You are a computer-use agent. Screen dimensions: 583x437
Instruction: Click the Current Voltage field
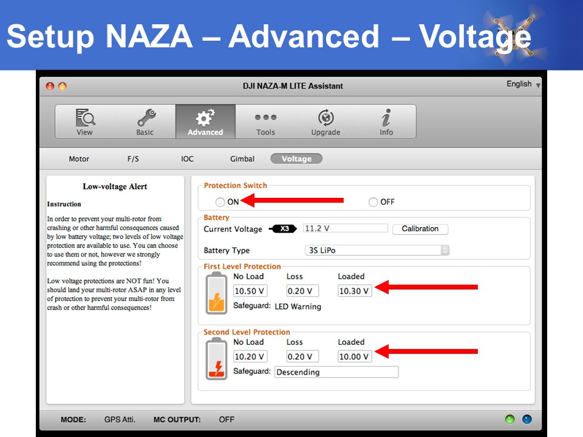click(x=346, y=228)
